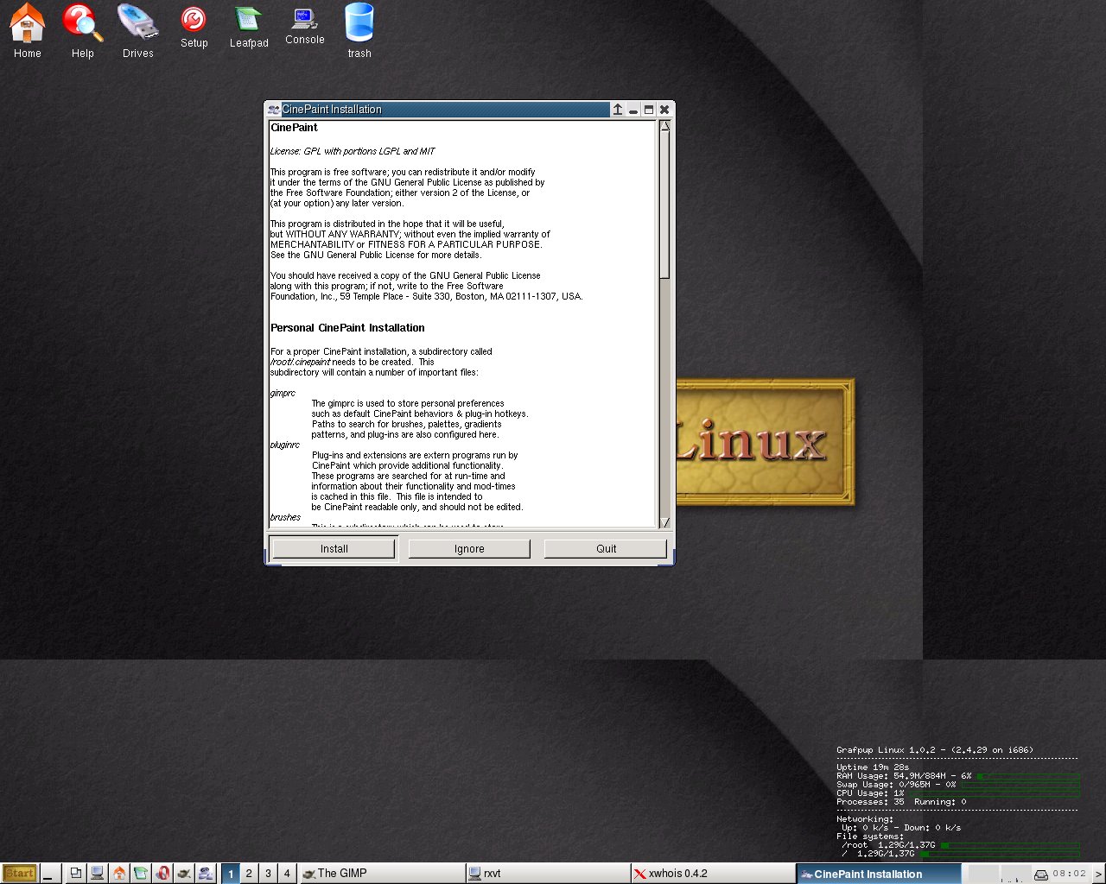Click the RAM Usage bar in the system monitor
The height and width of the screenshot is (884, 1106).
(x=1027, y=776)
